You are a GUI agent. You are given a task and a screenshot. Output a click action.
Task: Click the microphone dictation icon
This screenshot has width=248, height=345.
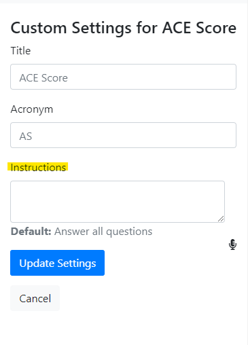(232, 244)
